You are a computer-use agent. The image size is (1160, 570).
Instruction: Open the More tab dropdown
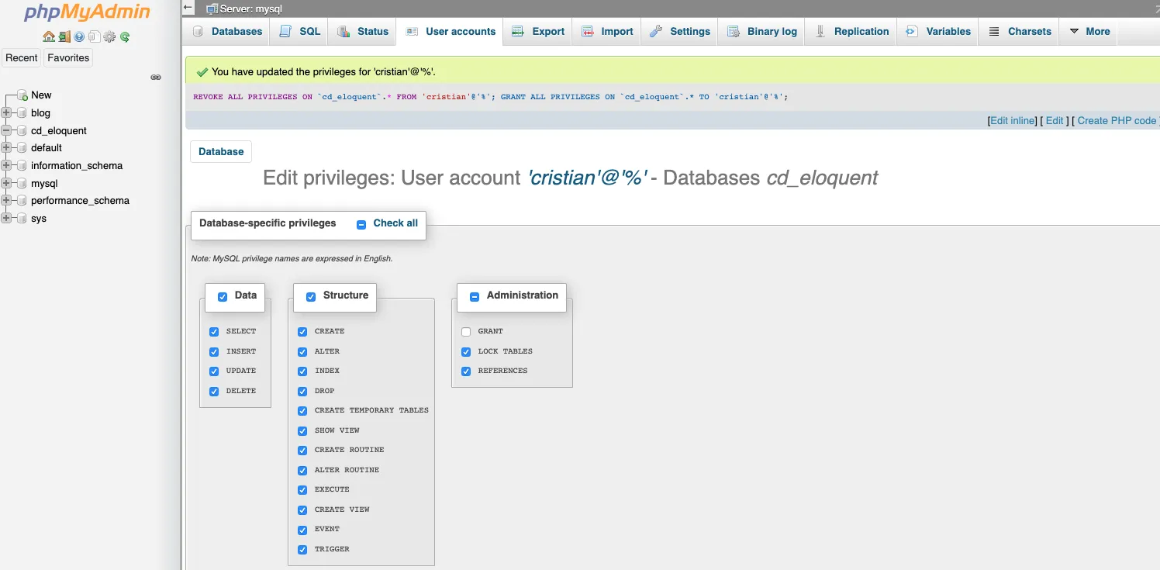1089,32
